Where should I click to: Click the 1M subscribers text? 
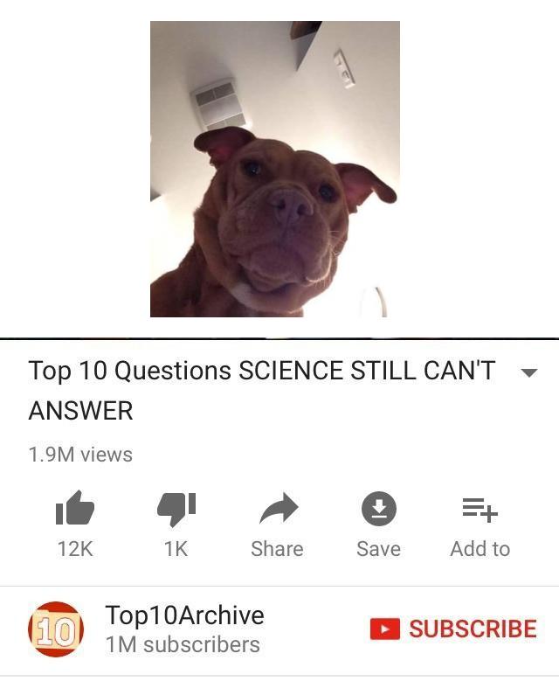pyautogui.click(x=183, y=644)
